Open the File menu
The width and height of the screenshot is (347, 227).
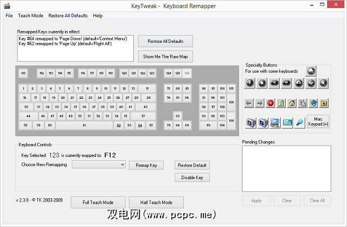(9, 16)
